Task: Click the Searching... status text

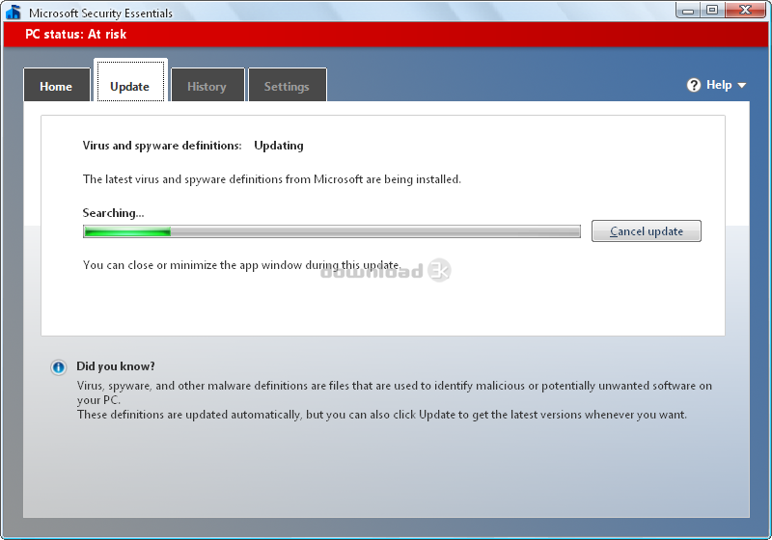Action: [113, 213]
